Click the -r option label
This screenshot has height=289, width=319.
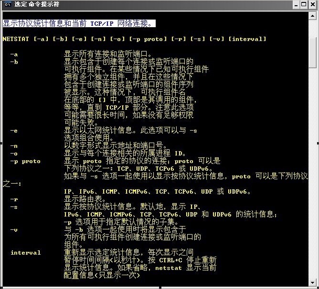[x=14, y=199]
